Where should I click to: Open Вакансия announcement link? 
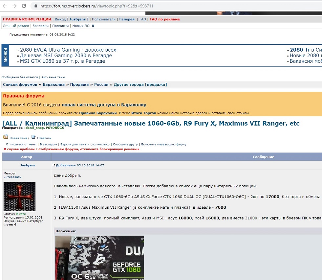pyautogui.click(x=306, y=61)
